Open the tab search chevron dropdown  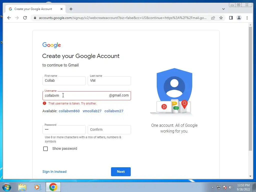click(x=223, y=9)
